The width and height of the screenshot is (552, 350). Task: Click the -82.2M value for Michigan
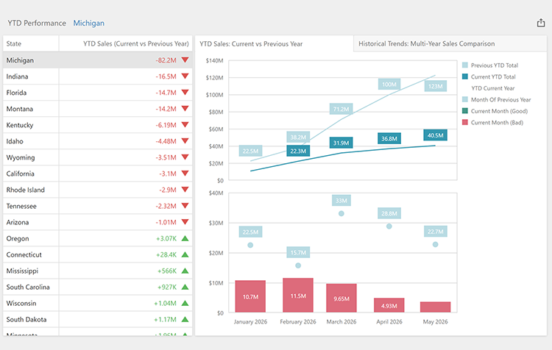click(166, 60)
